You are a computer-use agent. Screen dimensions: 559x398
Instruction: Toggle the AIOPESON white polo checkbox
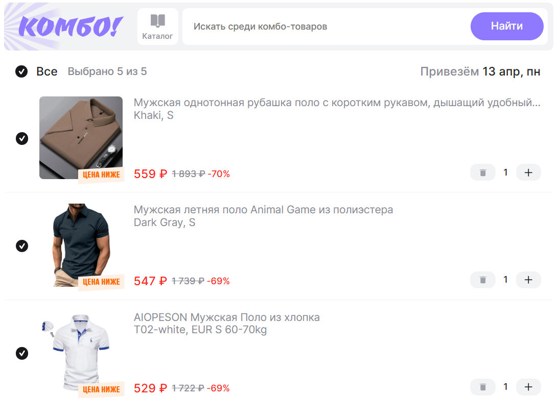(x=22, y=354)
